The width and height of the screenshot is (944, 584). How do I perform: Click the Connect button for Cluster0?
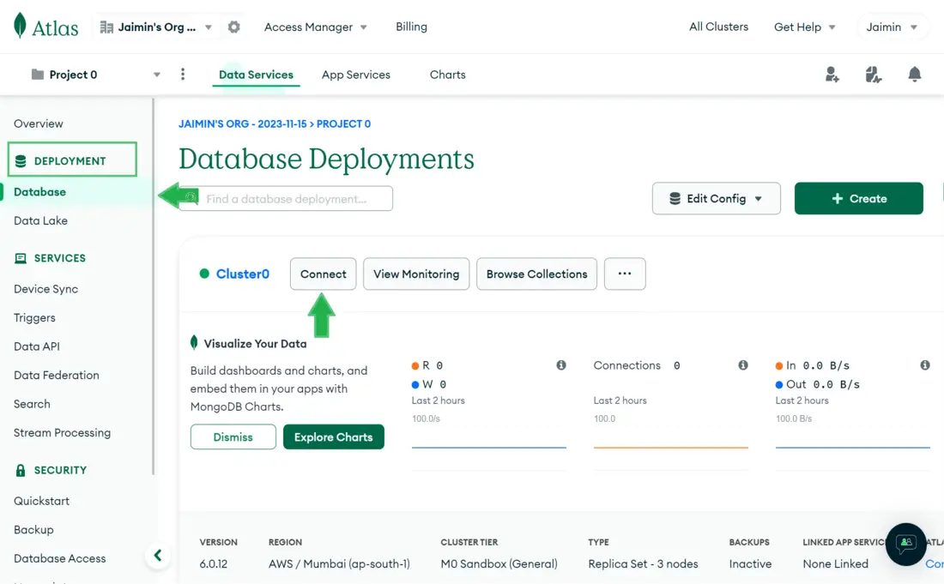tap(323, 274)
